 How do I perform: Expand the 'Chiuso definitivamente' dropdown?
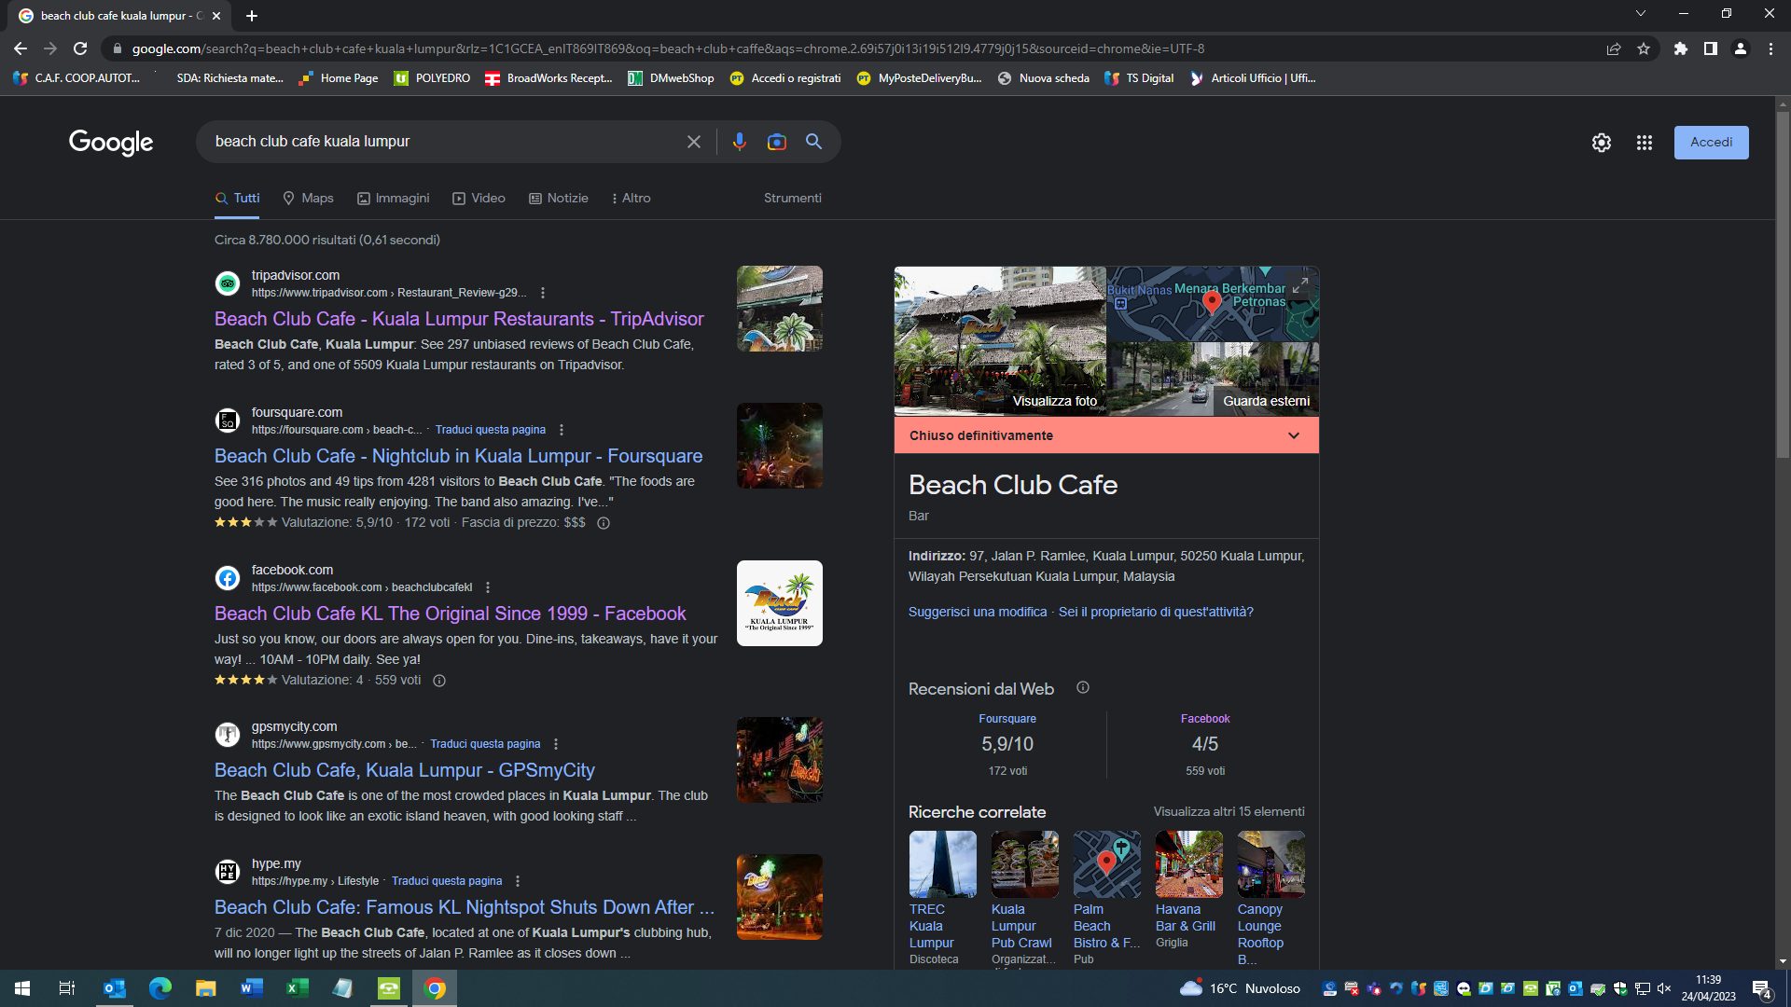[1293, 435]
